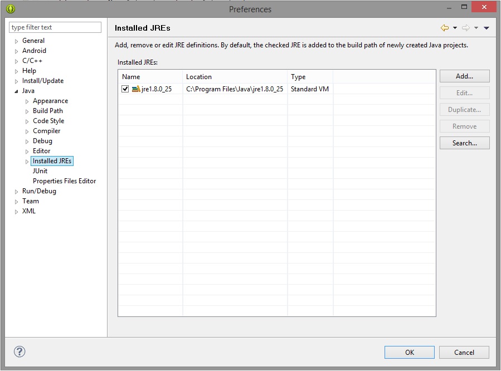
Task: Expand the C/C++ tree node
Action: pyautogui.click(x=16, y=61)
